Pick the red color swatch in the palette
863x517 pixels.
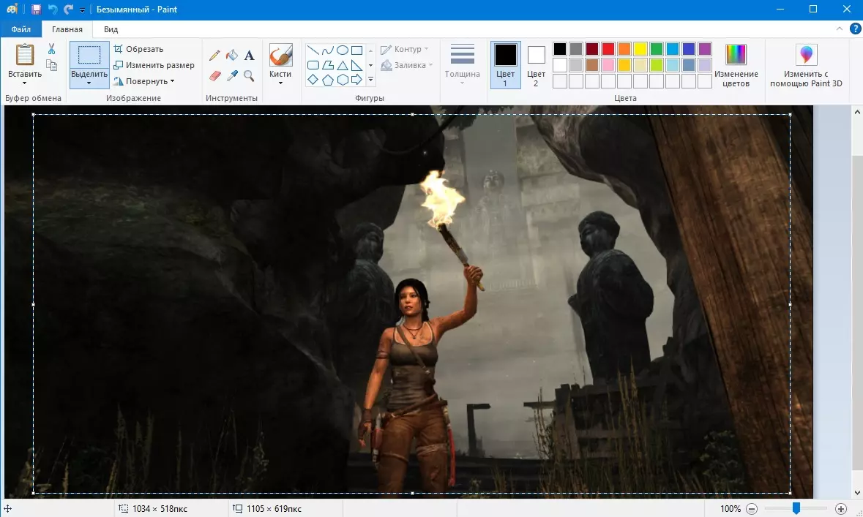608,49
